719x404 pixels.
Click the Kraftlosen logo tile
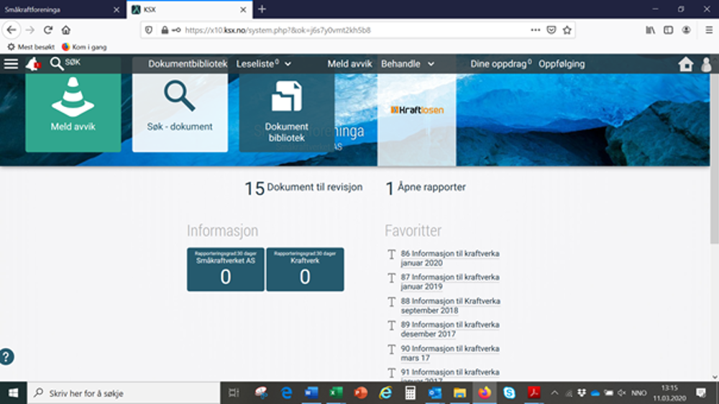(417, 112)
